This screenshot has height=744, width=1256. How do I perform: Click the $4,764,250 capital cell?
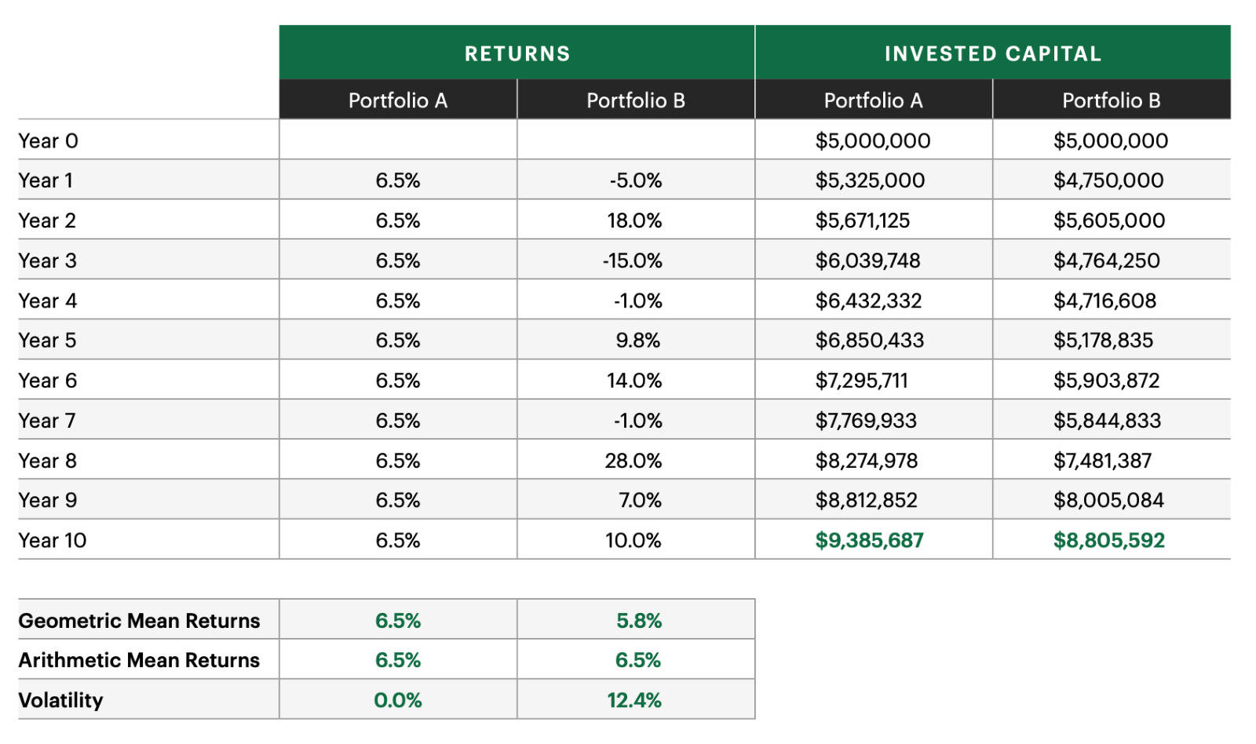(x=1106, y=261)
